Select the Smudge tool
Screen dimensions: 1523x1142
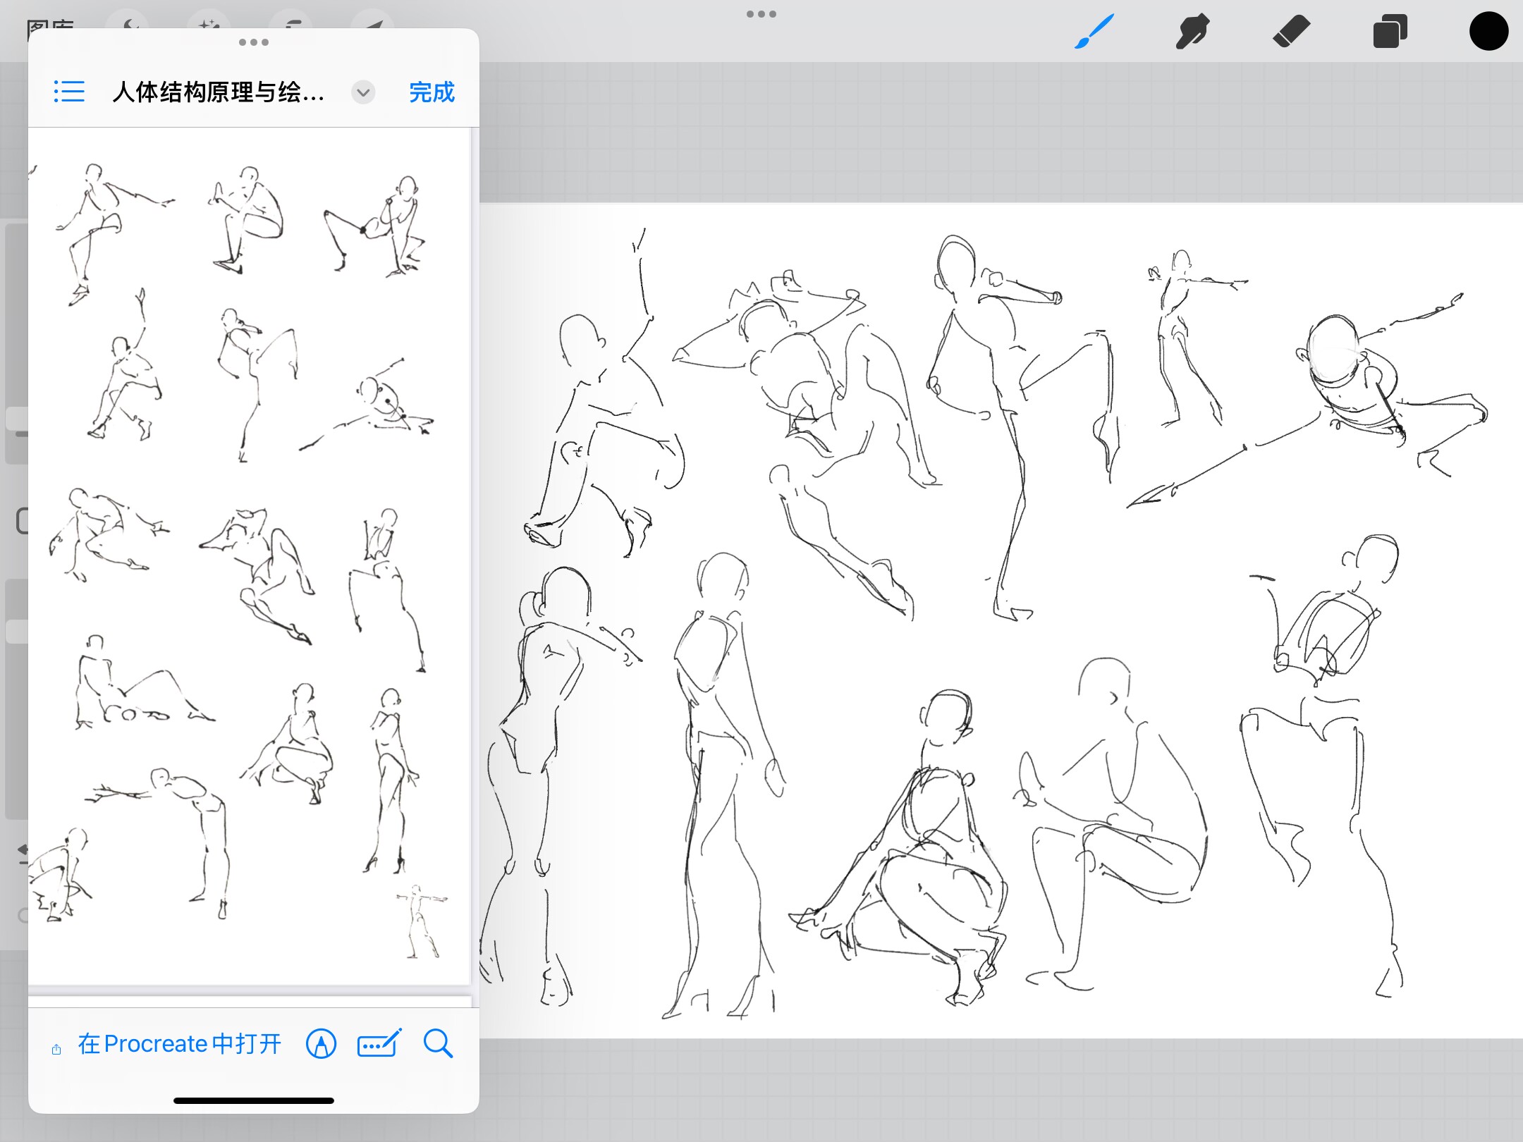[1192, 32]
